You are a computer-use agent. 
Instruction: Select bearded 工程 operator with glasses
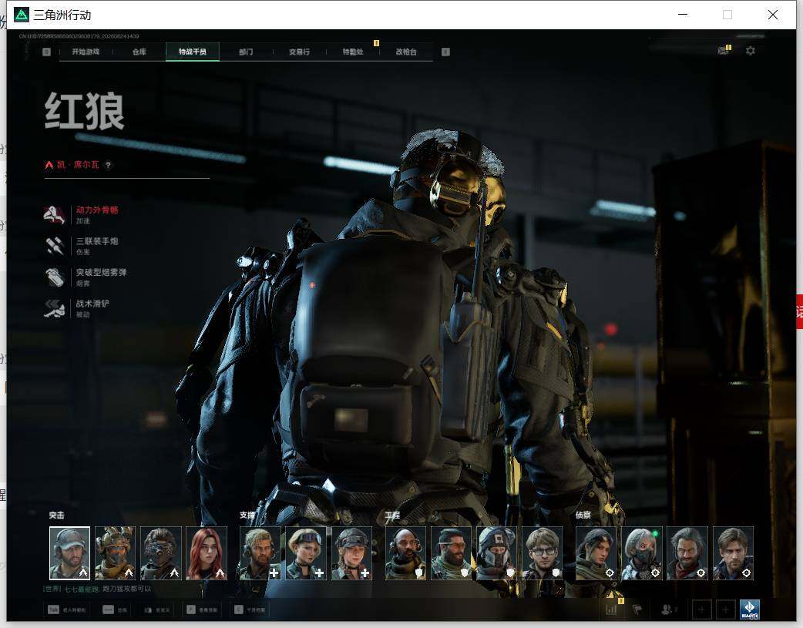point(451,553)
